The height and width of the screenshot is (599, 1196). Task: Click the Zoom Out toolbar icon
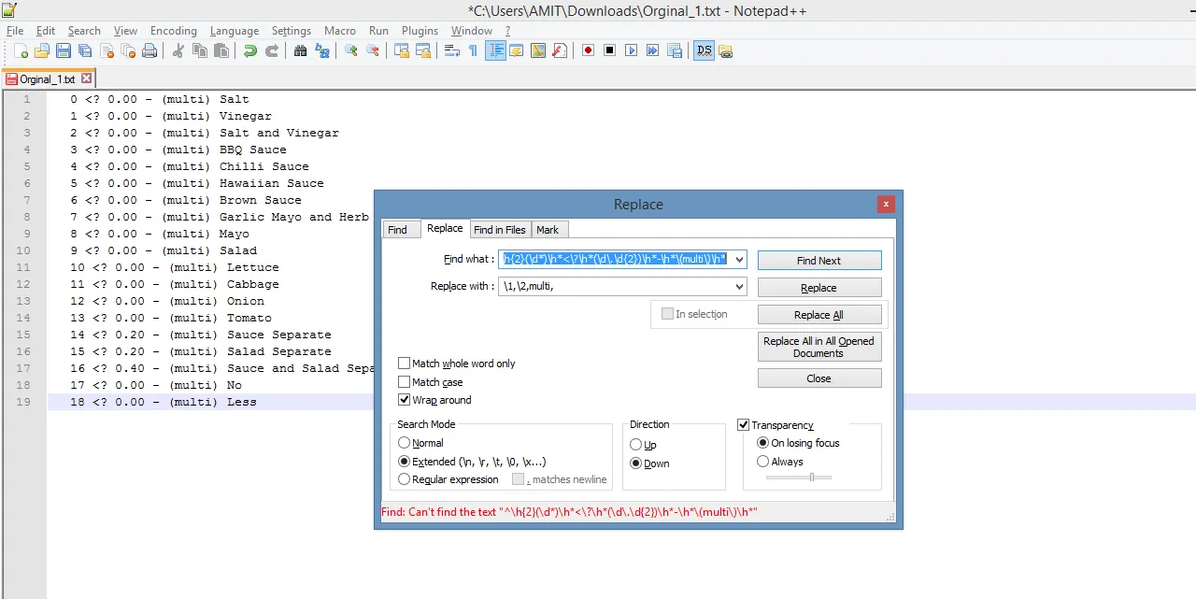coord(373,50)
